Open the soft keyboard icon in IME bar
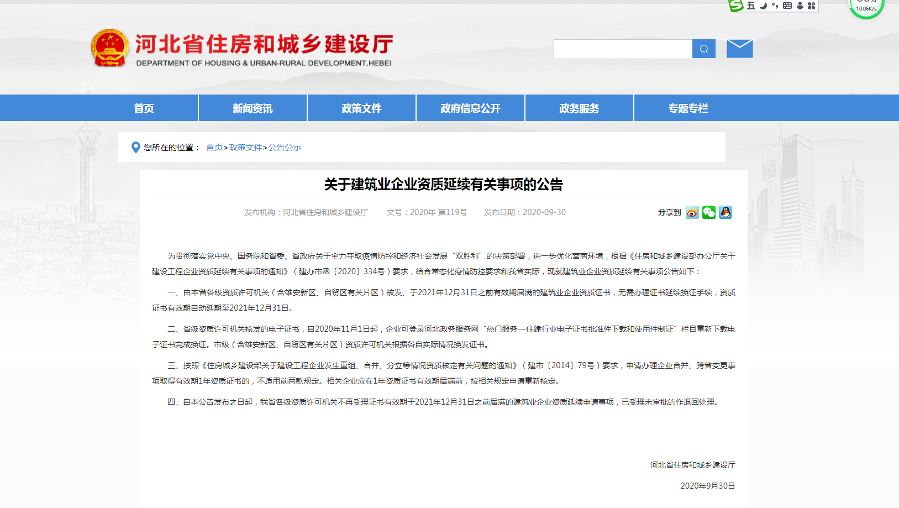Viewport: 899px width, 508px height. click(x=787, y=6)
